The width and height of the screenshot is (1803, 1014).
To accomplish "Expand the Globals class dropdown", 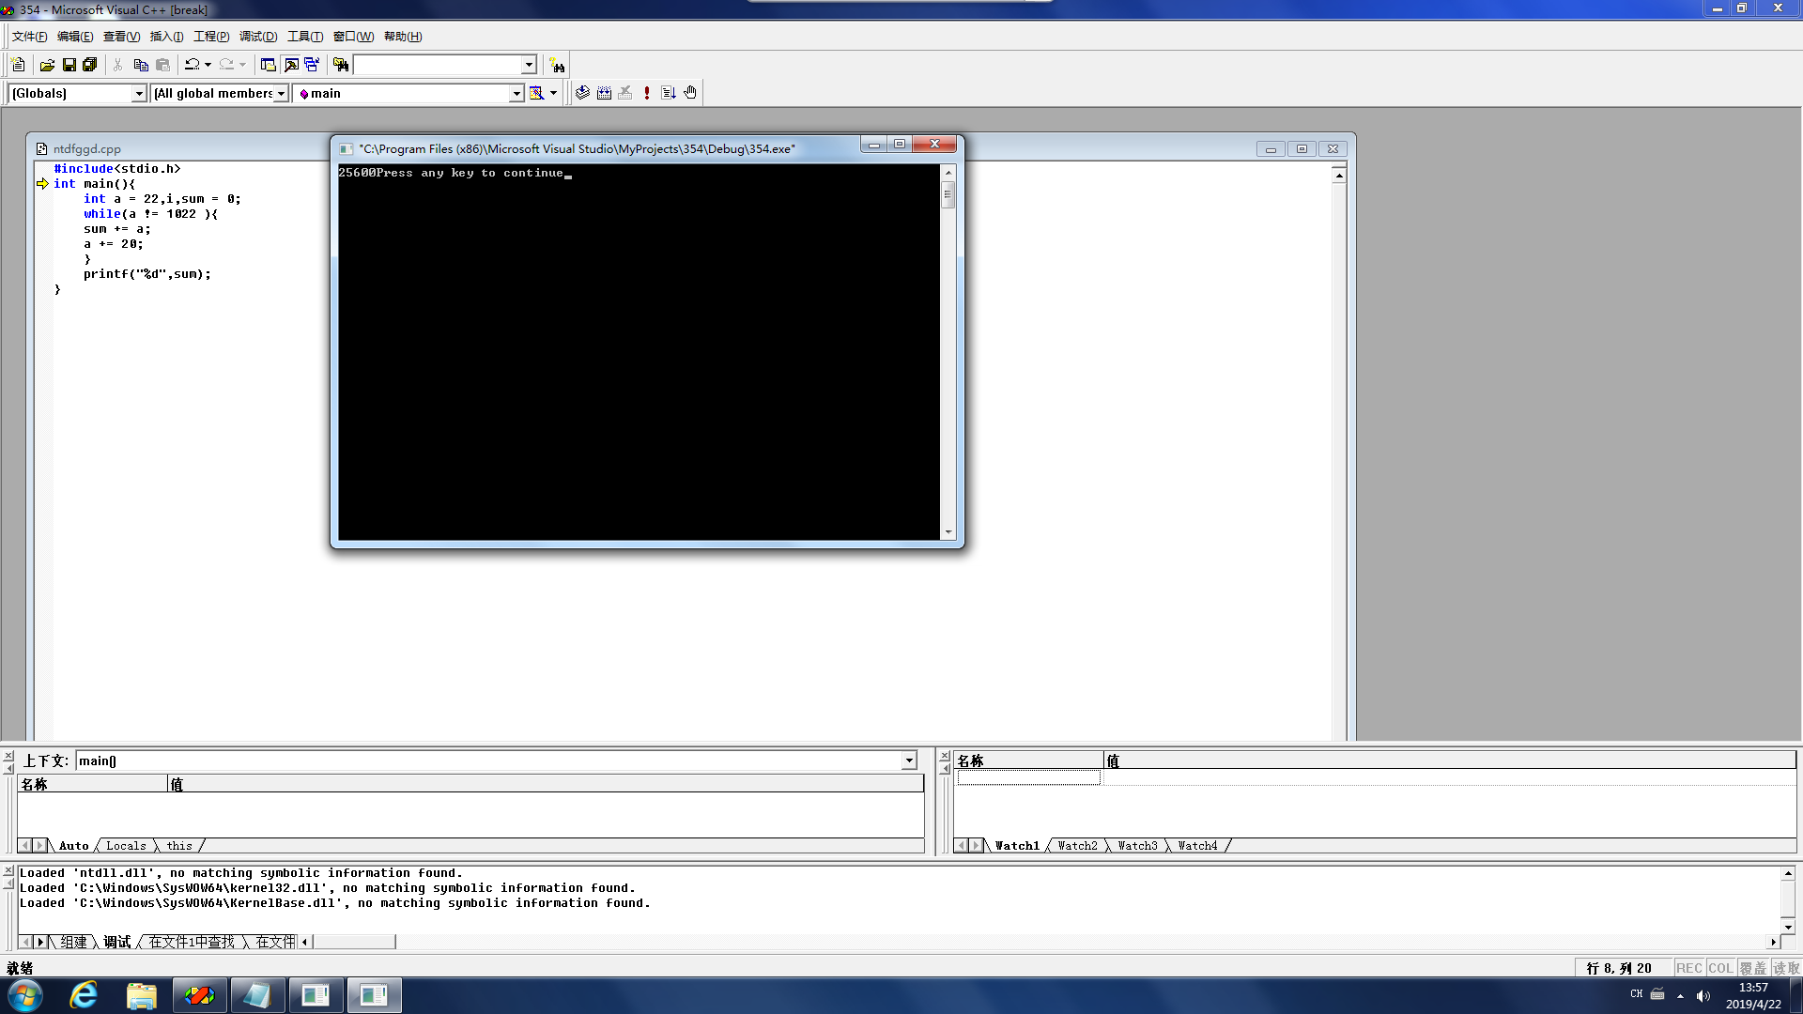I will point(139,93).
